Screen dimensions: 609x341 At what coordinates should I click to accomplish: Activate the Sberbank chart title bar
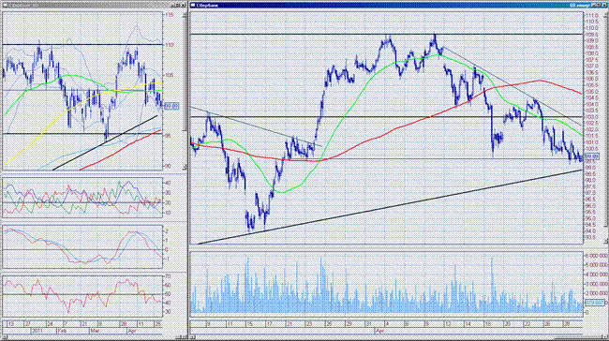(389, 5)
